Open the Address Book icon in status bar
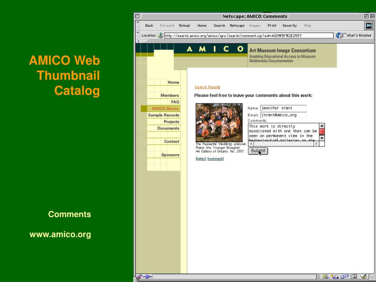Screen dimensions: 376x282 click(354, 276)
